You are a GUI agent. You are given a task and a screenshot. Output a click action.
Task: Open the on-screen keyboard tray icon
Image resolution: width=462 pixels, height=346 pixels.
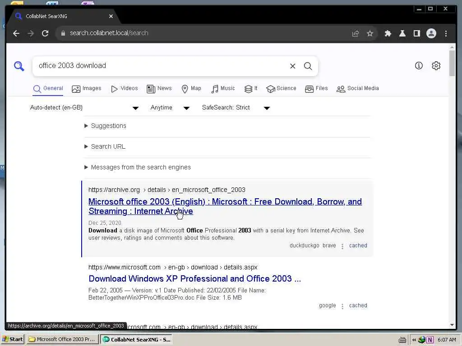(402, 340)
